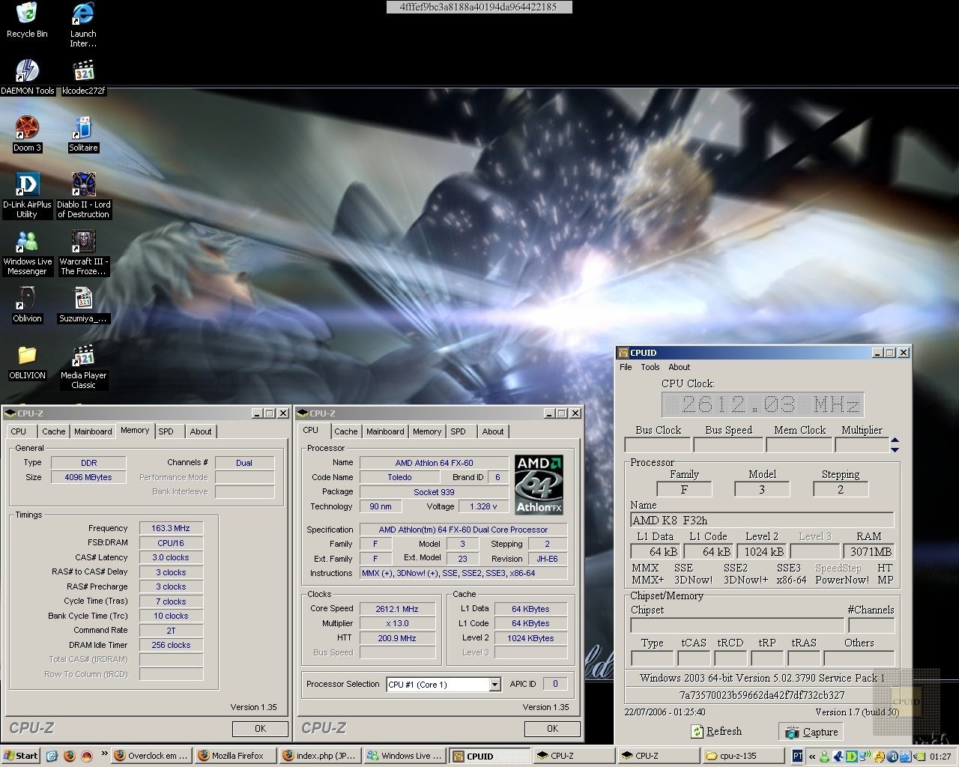Click the Core Speed 2612.1 MHz field

pyautogui.click(x=397, y=609)
